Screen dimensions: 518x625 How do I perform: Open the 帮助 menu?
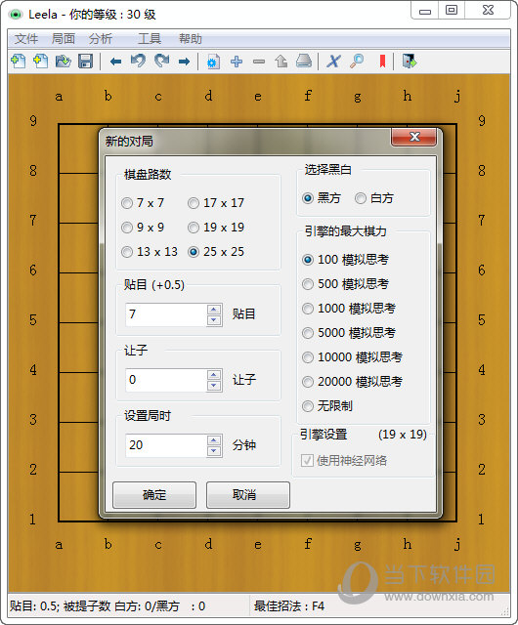pos(191,39)
